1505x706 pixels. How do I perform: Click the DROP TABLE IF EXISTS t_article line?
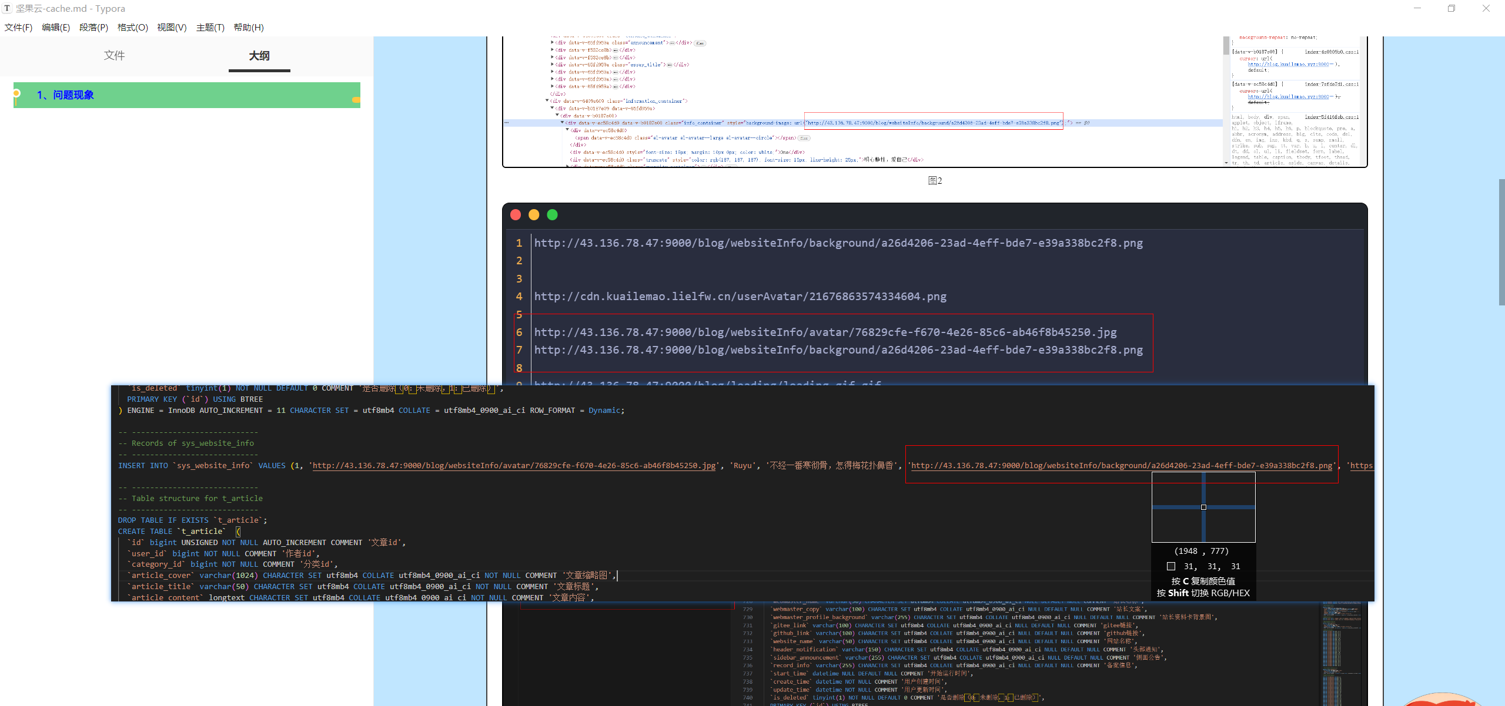coord(193,520)
